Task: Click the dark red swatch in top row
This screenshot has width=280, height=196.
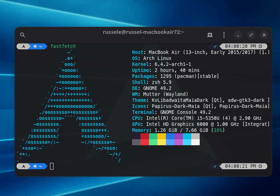Action: tap(145, 136)
